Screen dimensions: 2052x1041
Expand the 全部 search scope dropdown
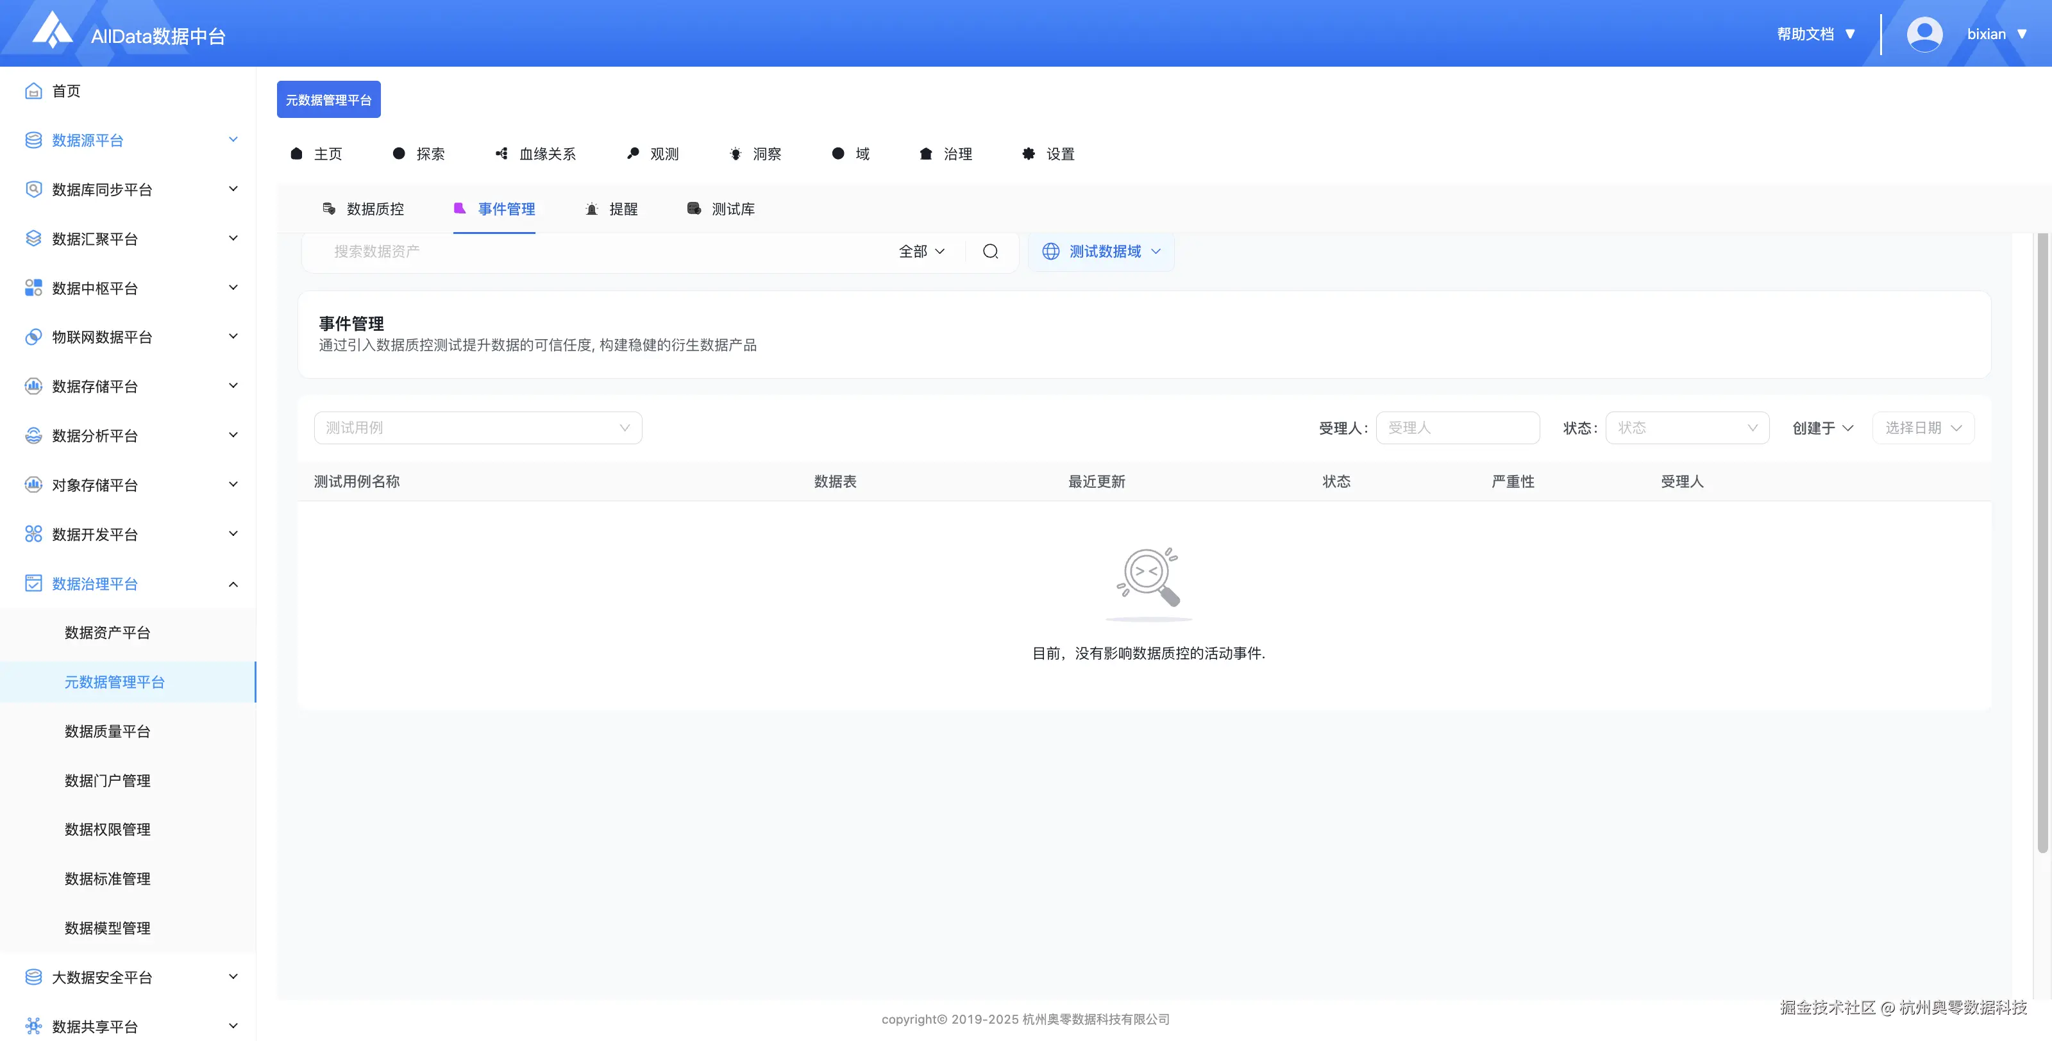[921, 252]
